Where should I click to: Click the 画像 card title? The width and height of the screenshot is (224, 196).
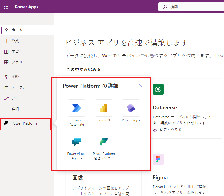78,178
